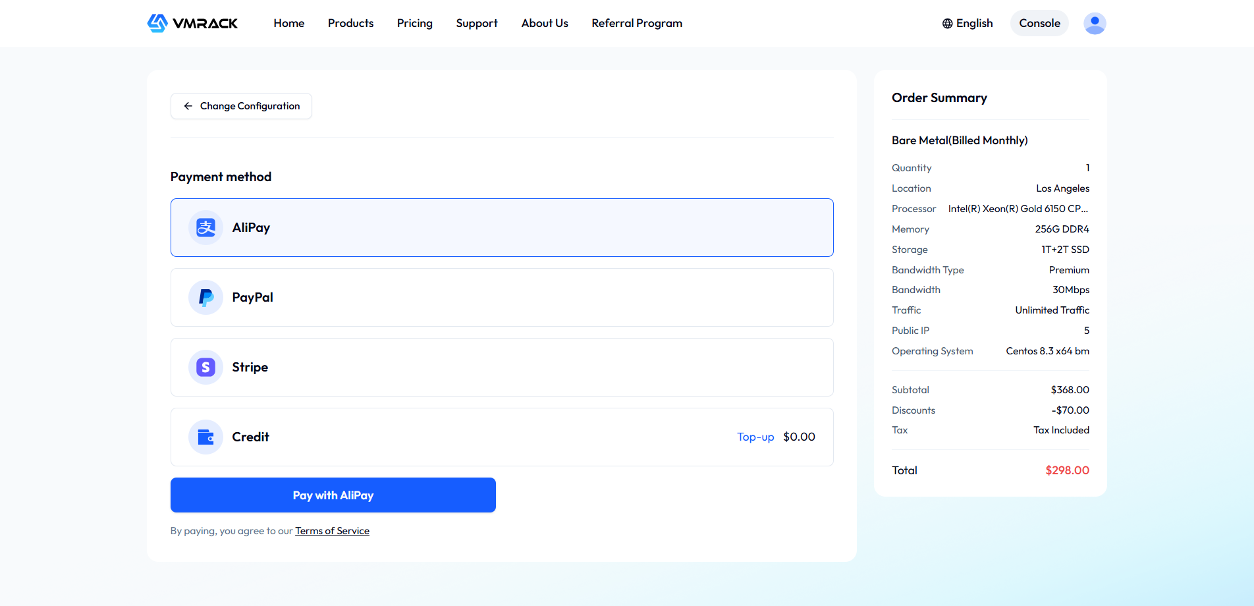The width and height of the screenshot is (1254, 606).
Task: Click the back arrow in Change Configuration
Action: [188, 106]
